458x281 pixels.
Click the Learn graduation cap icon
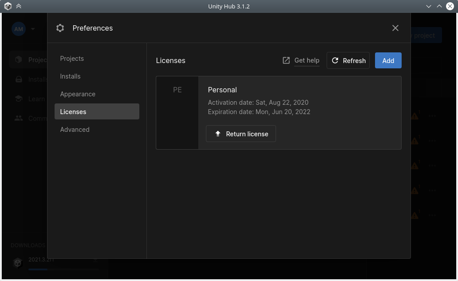(18, 99)
